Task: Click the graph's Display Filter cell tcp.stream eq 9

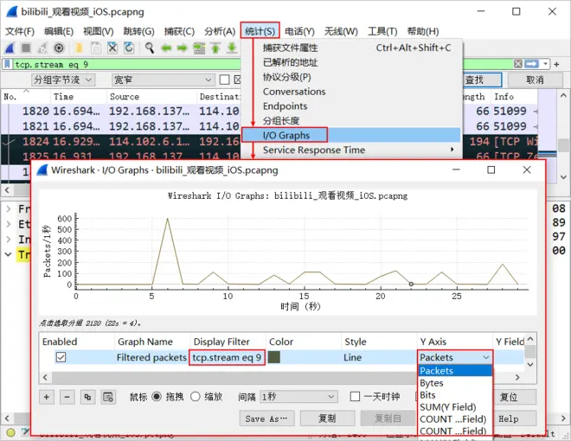Action: pos(227,357)
